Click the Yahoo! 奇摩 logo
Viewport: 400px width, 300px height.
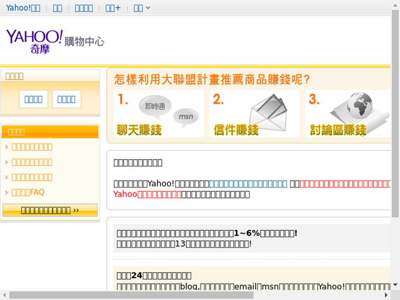pos(34,41)
